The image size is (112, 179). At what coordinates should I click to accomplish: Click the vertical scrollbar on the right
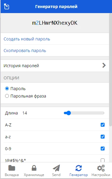(111, 70)
